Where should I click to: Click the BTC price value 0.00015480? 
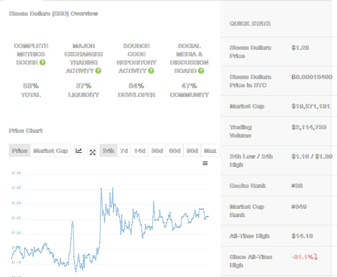click(x=312, y=77)
